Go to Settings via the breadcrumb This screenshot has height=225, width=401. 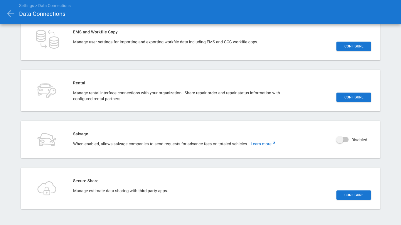click(x=26, y=6)
